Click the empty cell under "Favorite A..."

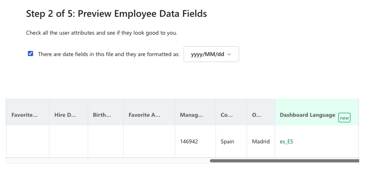(149, 142)
